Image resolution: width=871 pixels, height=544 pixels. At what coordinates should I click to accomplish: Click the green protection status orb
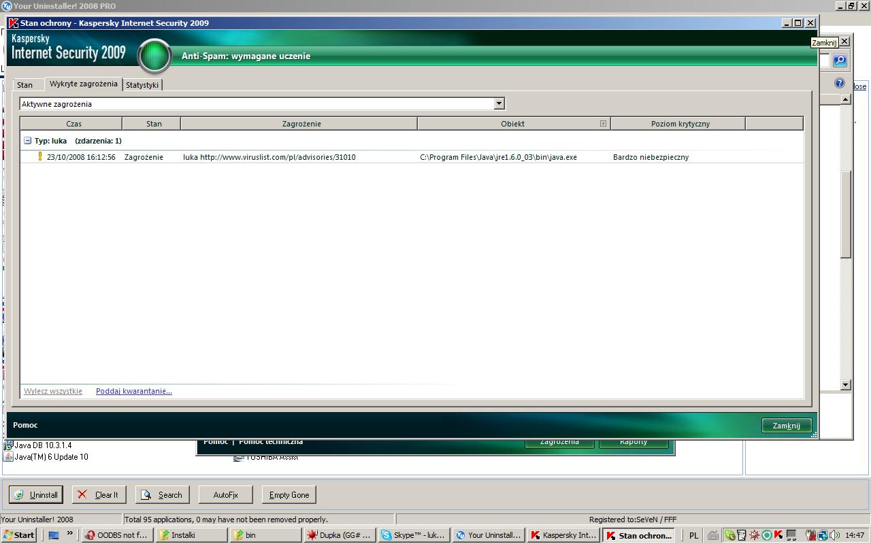pos(154,56)
